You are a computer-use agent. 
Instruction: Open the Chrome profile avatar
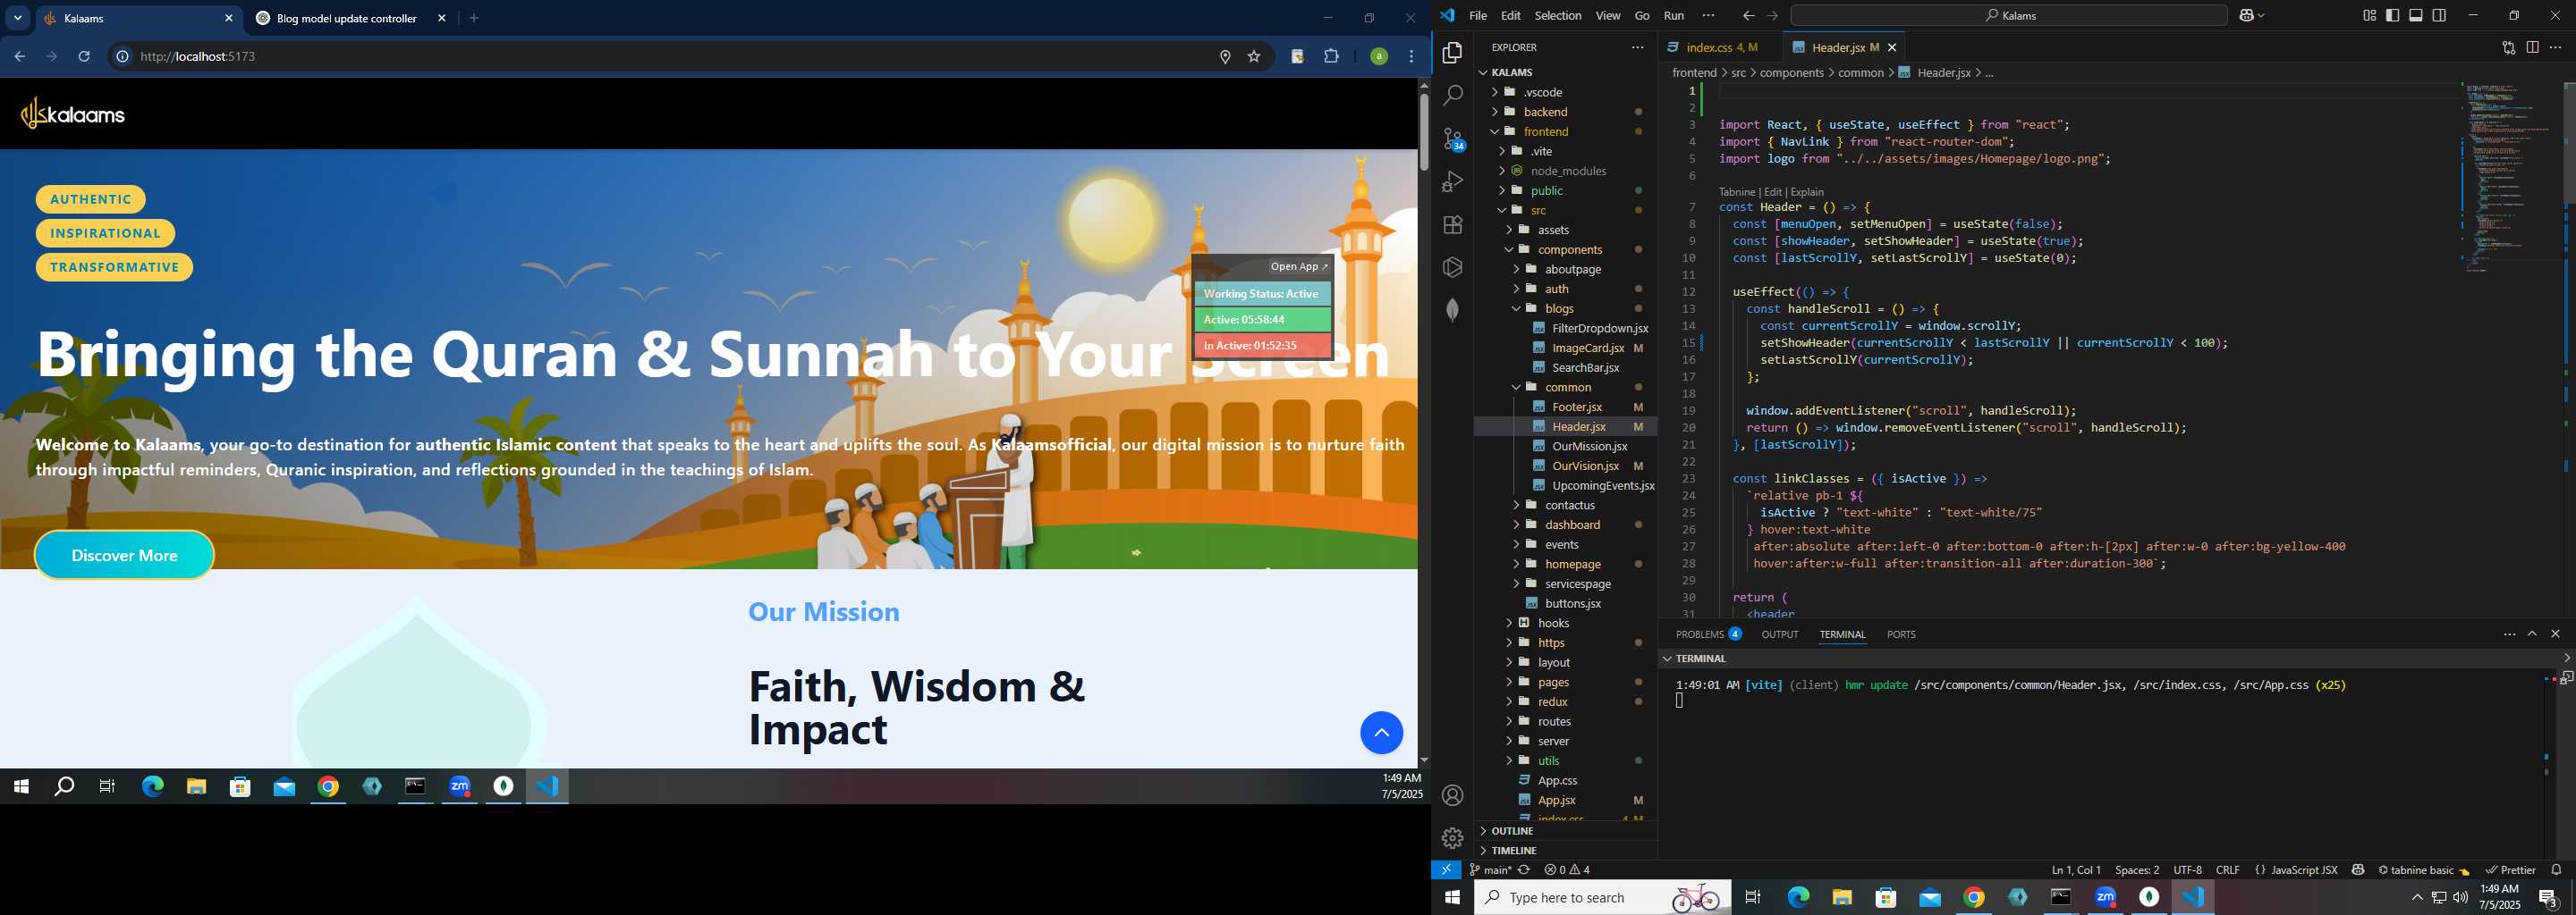pos(1378,57)
